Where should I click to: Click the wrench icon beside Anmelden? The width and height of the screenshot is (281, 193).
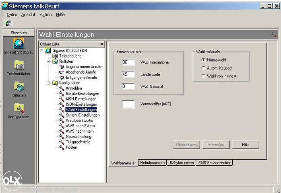click(x=62, y=88)
